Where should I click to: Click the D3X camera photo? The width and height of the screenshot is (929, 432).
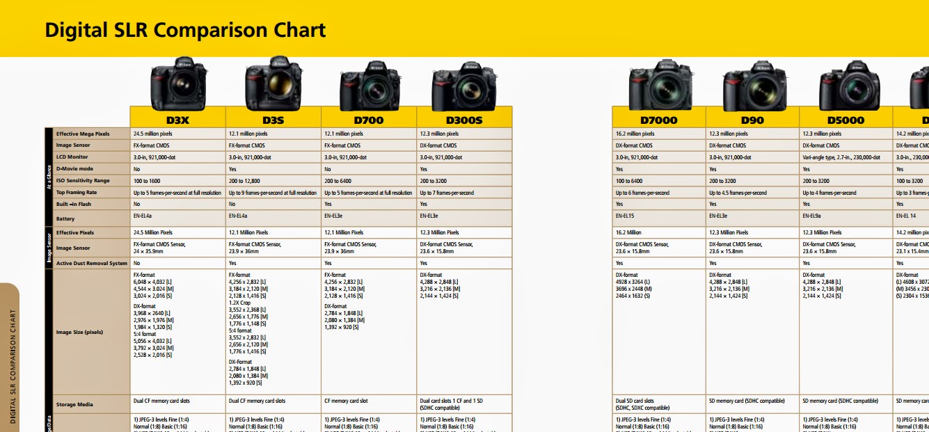(178, 82)
